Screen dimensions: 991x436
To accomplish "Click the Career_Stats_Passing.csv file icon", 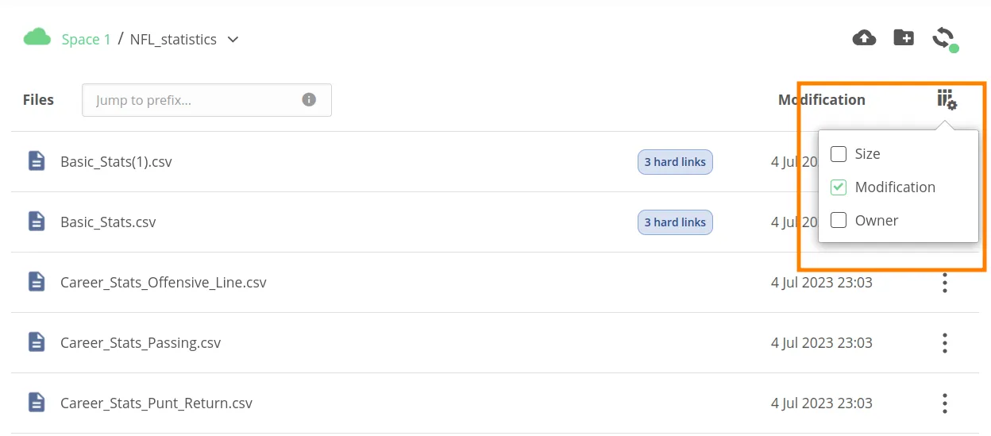I will tap(37, 342).
